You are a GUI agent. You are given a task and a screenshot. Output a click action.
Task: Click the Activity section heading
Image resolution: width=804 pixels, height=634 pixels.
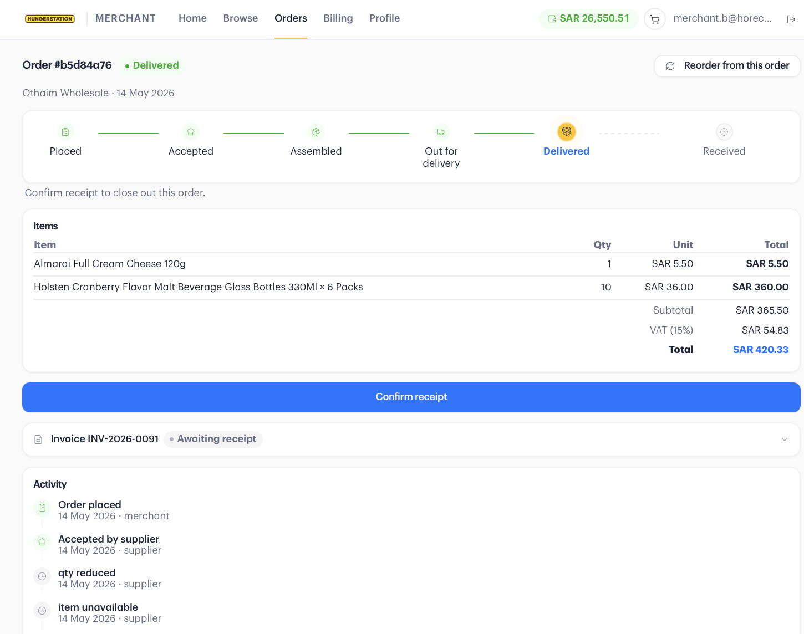tap(50, 484)
